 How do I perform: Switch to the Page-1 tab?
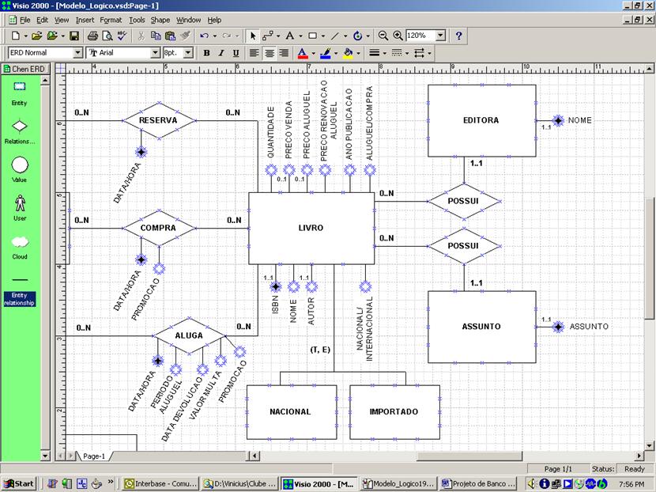pyautogui.click(x=93, y=456)
